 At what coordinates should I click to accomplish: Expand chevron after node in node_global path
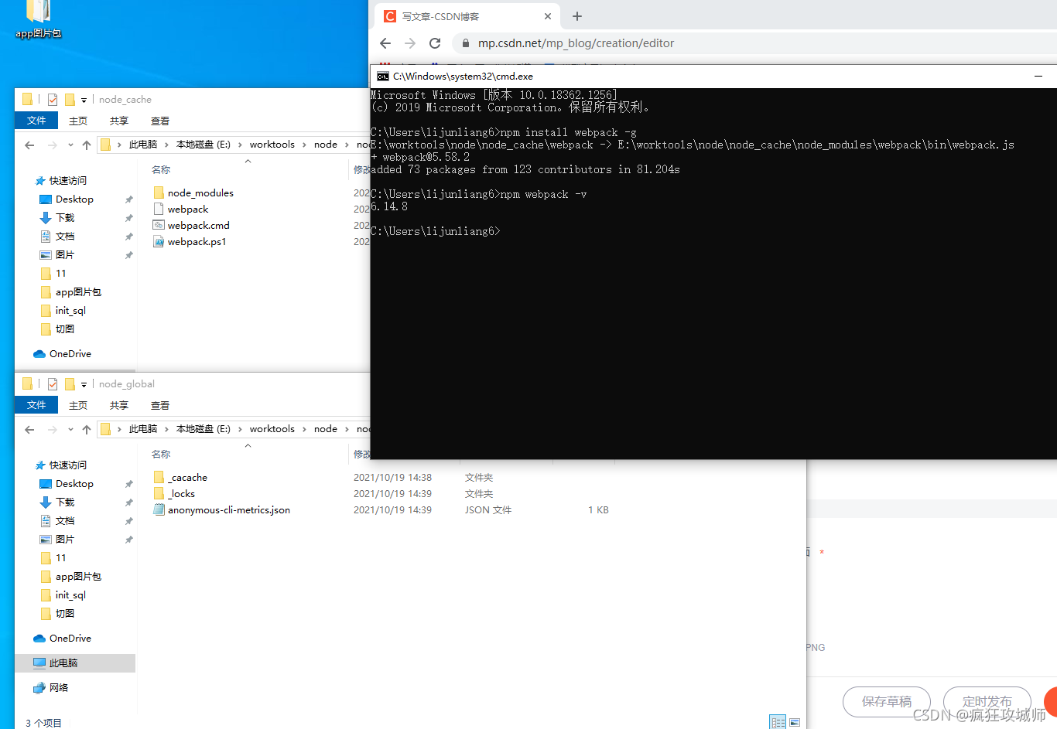pos(347,429)
